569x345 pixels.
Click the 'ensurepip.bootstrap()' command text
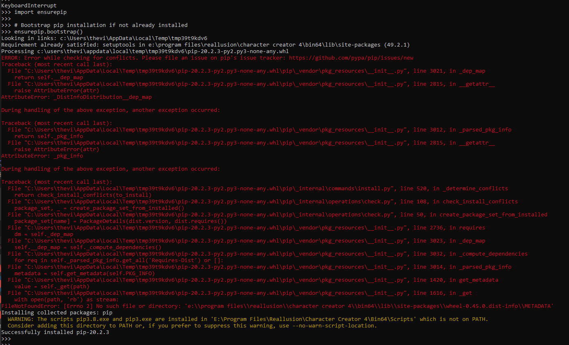click(48, 32)
